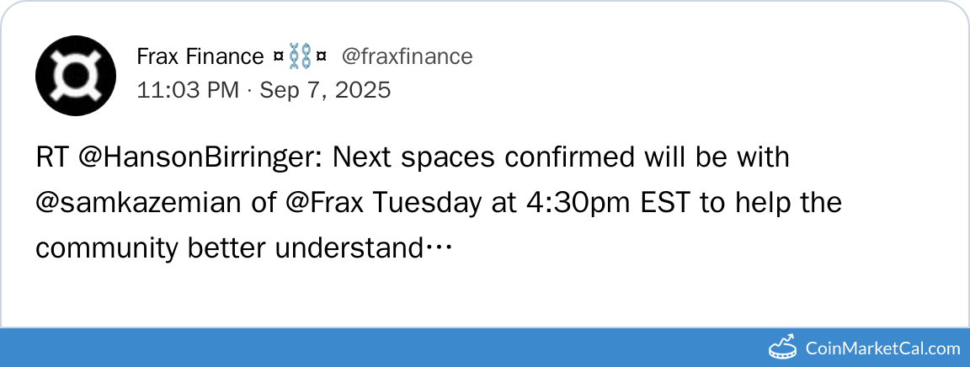Click the "community better understand" line
The height and width of the screenshot is (367, 970).
[x=227, y=249]
